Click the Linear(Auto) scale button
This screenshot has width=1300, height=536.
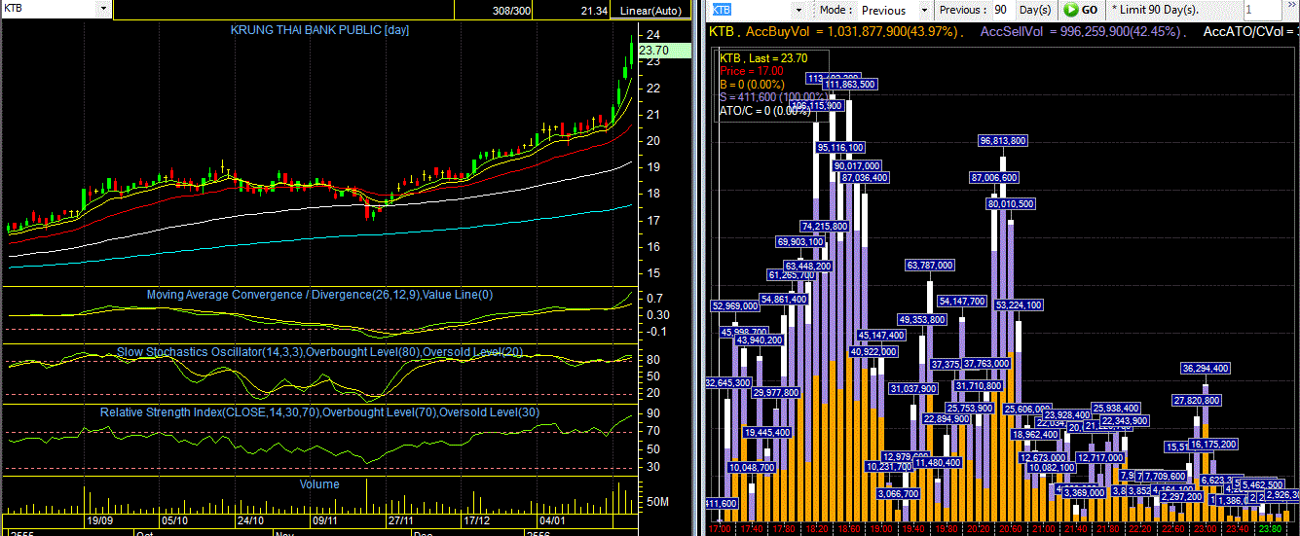[651, 11]
